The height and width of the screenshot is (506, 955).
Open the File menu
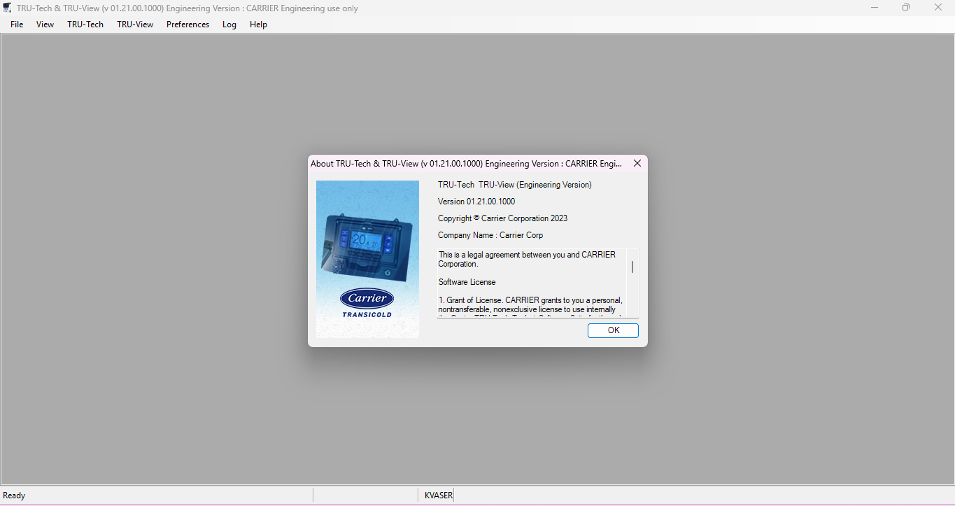17,24
